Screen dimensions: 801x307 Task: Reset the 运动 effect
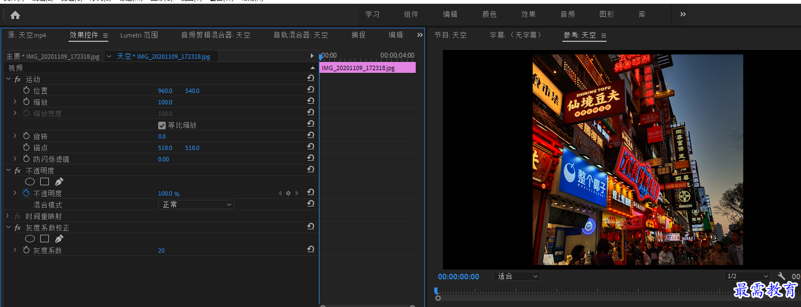click(x=311, y=78)
